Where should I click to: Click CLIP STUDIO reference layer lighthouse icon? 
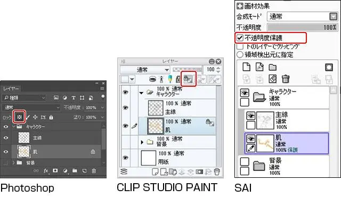(x=161, y=79)
